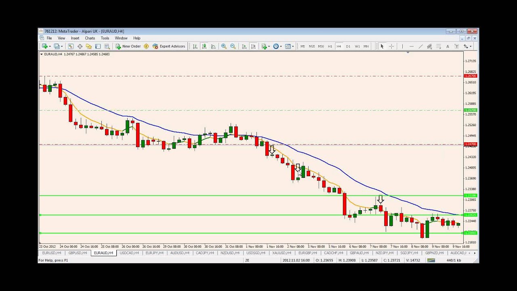
Task: Select the Crosshair tool
Action: pyautogui.click(x=391, y=46)
